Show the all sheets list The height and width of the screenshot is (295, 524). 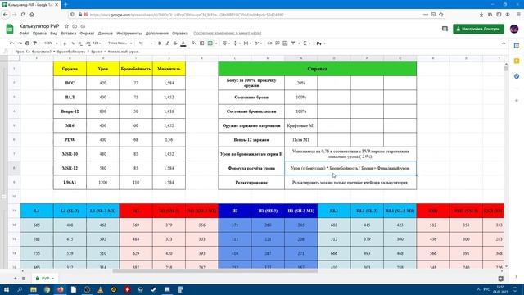(24, 279)
